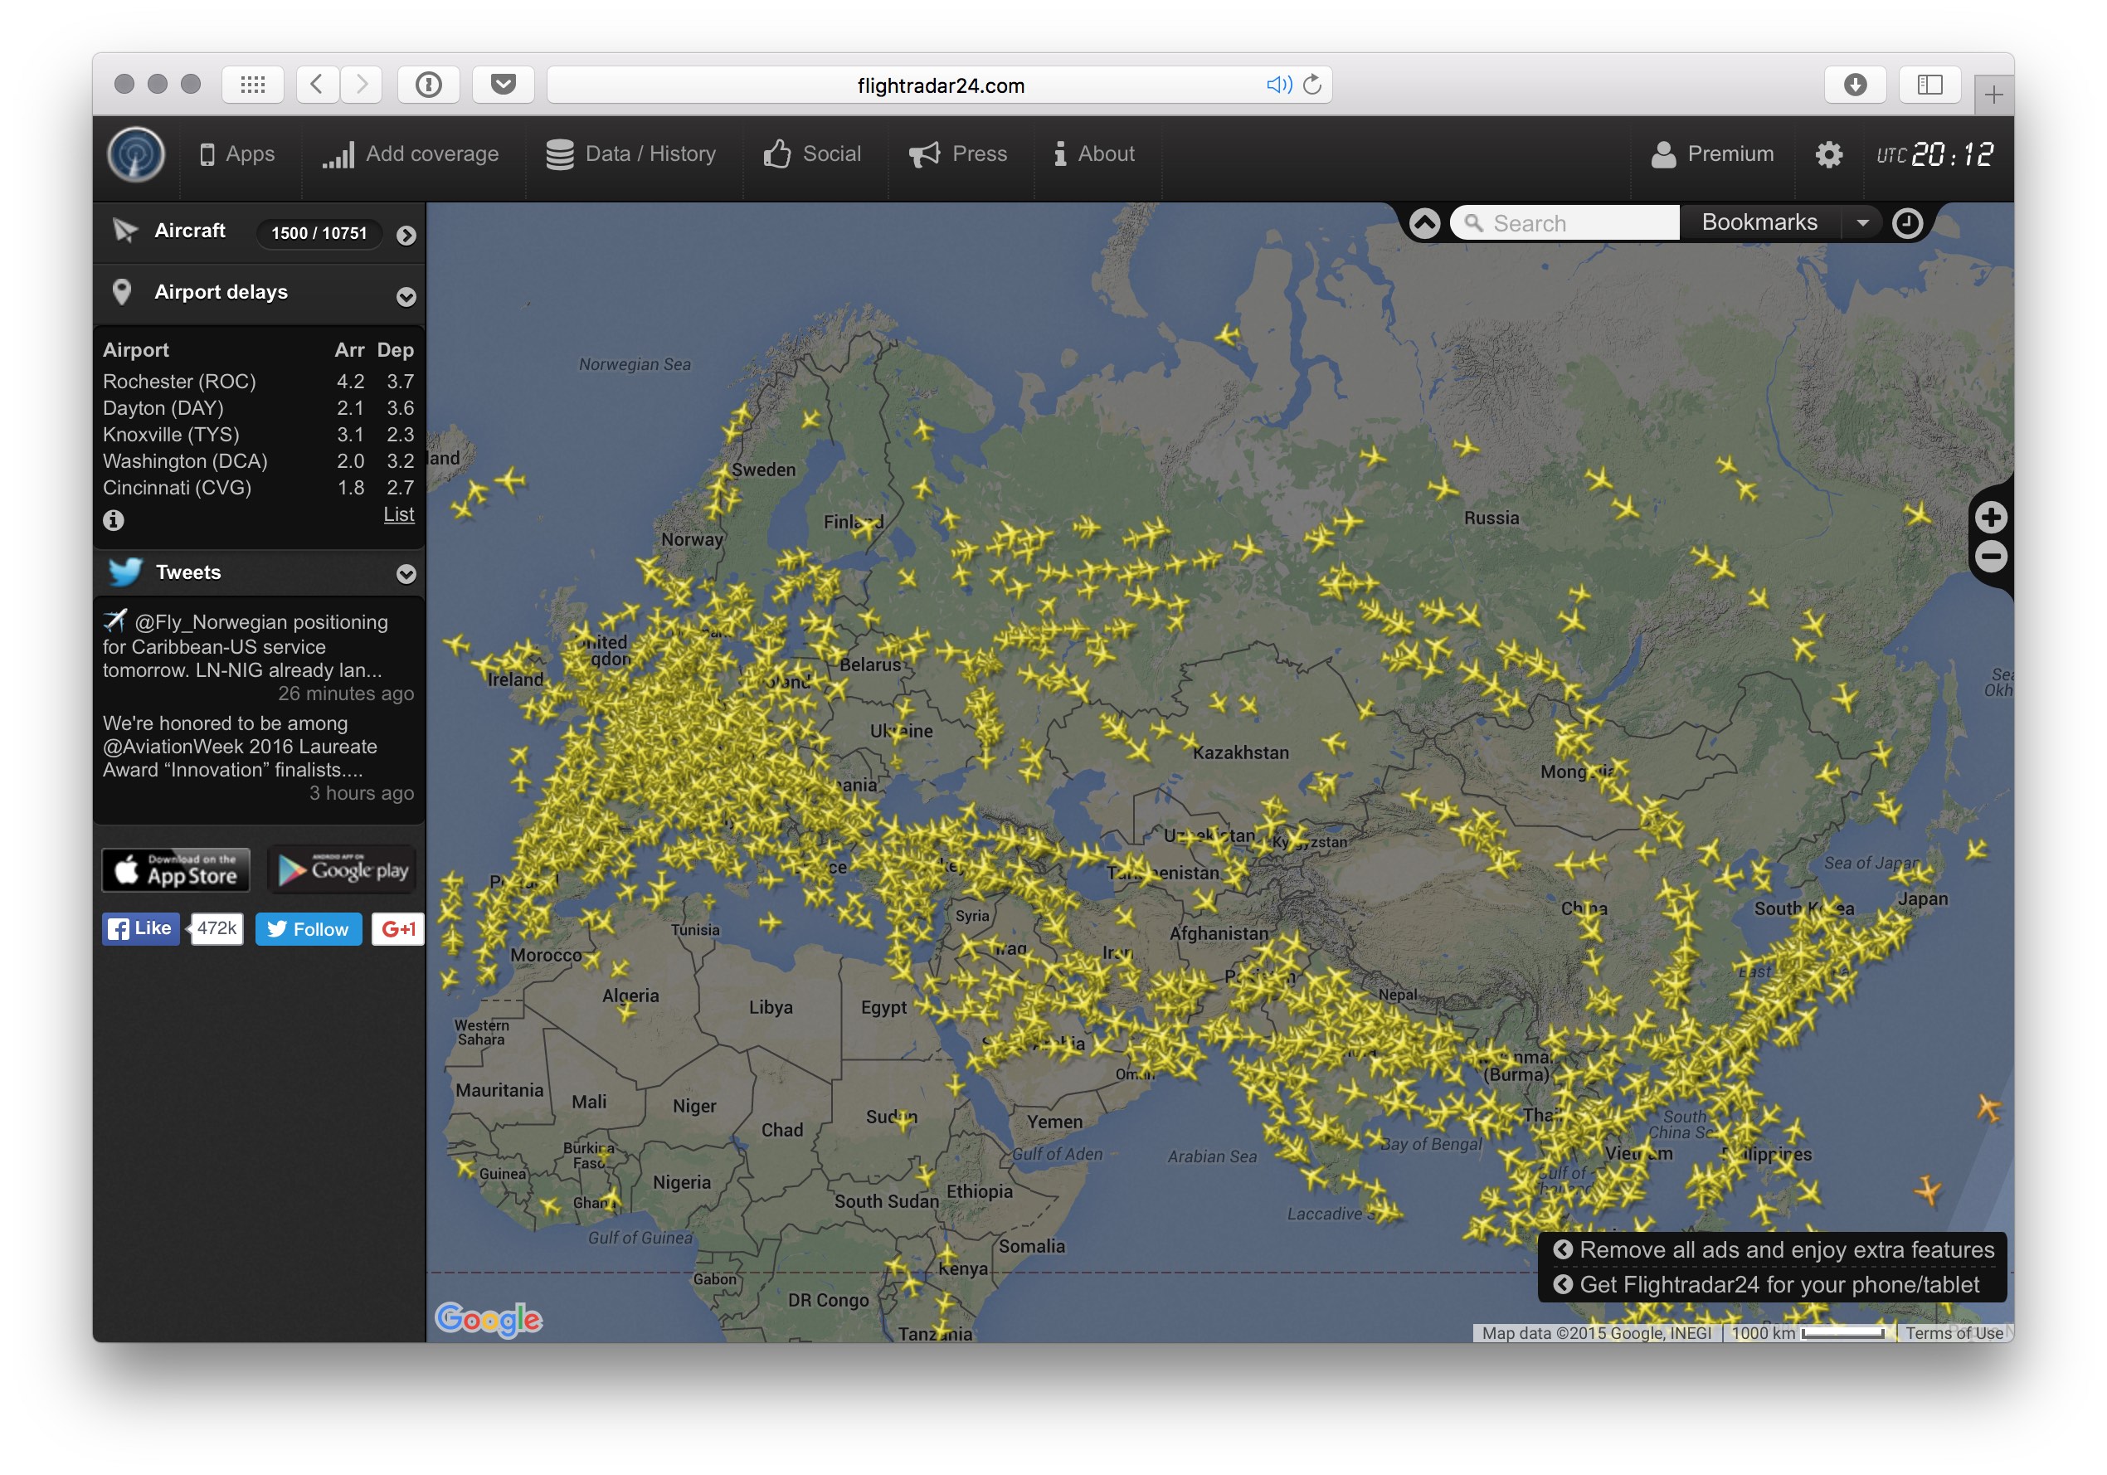The image size is (2107, 1475).
Task: Click the Search input field on map
Action: tap(1564, 222)
